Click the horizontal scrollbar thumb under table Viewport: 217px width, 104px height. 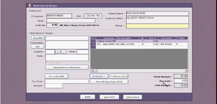95,71
